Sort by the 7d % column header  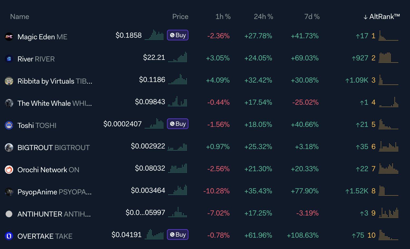point(312,17)
